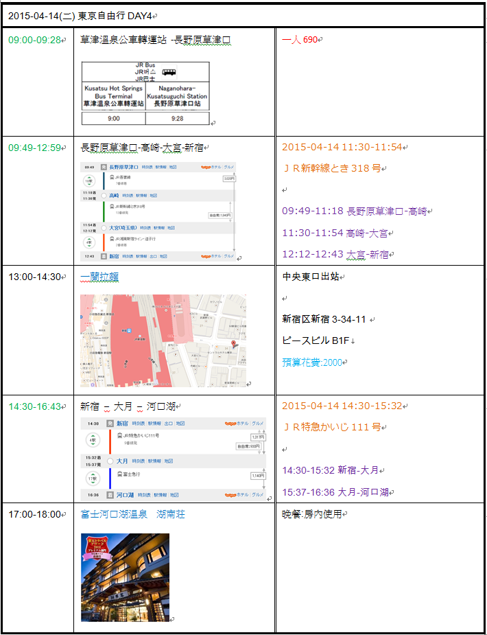Click the orange ＪＲ特急かいじ111号 text
Image resolution: width=487 pixels, height=635 pixels.
click(x=332, y=427)
